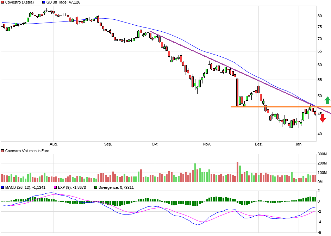This screenshot has width=331, height=236.
Task: Click the price axis value 40
Action: tap(320, 134)
